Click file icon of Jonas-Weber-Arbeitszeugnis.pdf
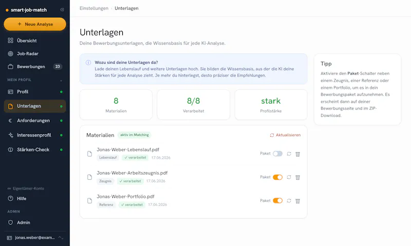Screen dimensions: 411x246 [x=89, y=177]
